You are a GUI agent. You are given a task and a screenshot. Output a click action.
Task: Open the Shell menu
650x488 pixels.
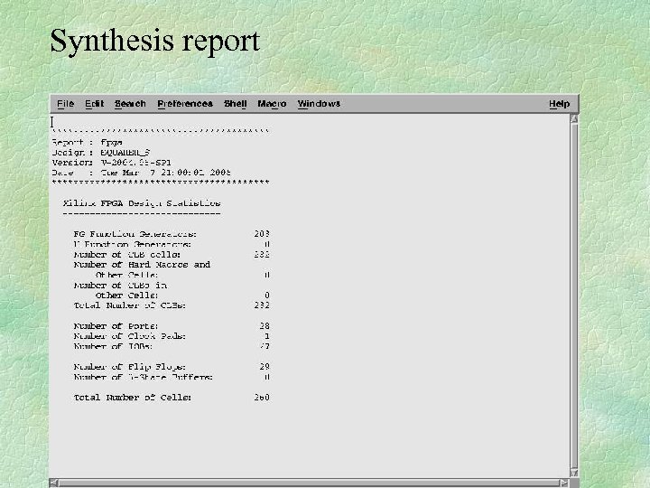tap(235, 104)
